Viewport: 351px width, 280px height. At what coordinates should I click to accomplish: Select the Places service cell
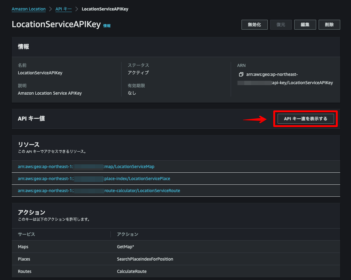click(x=24, y=259)
